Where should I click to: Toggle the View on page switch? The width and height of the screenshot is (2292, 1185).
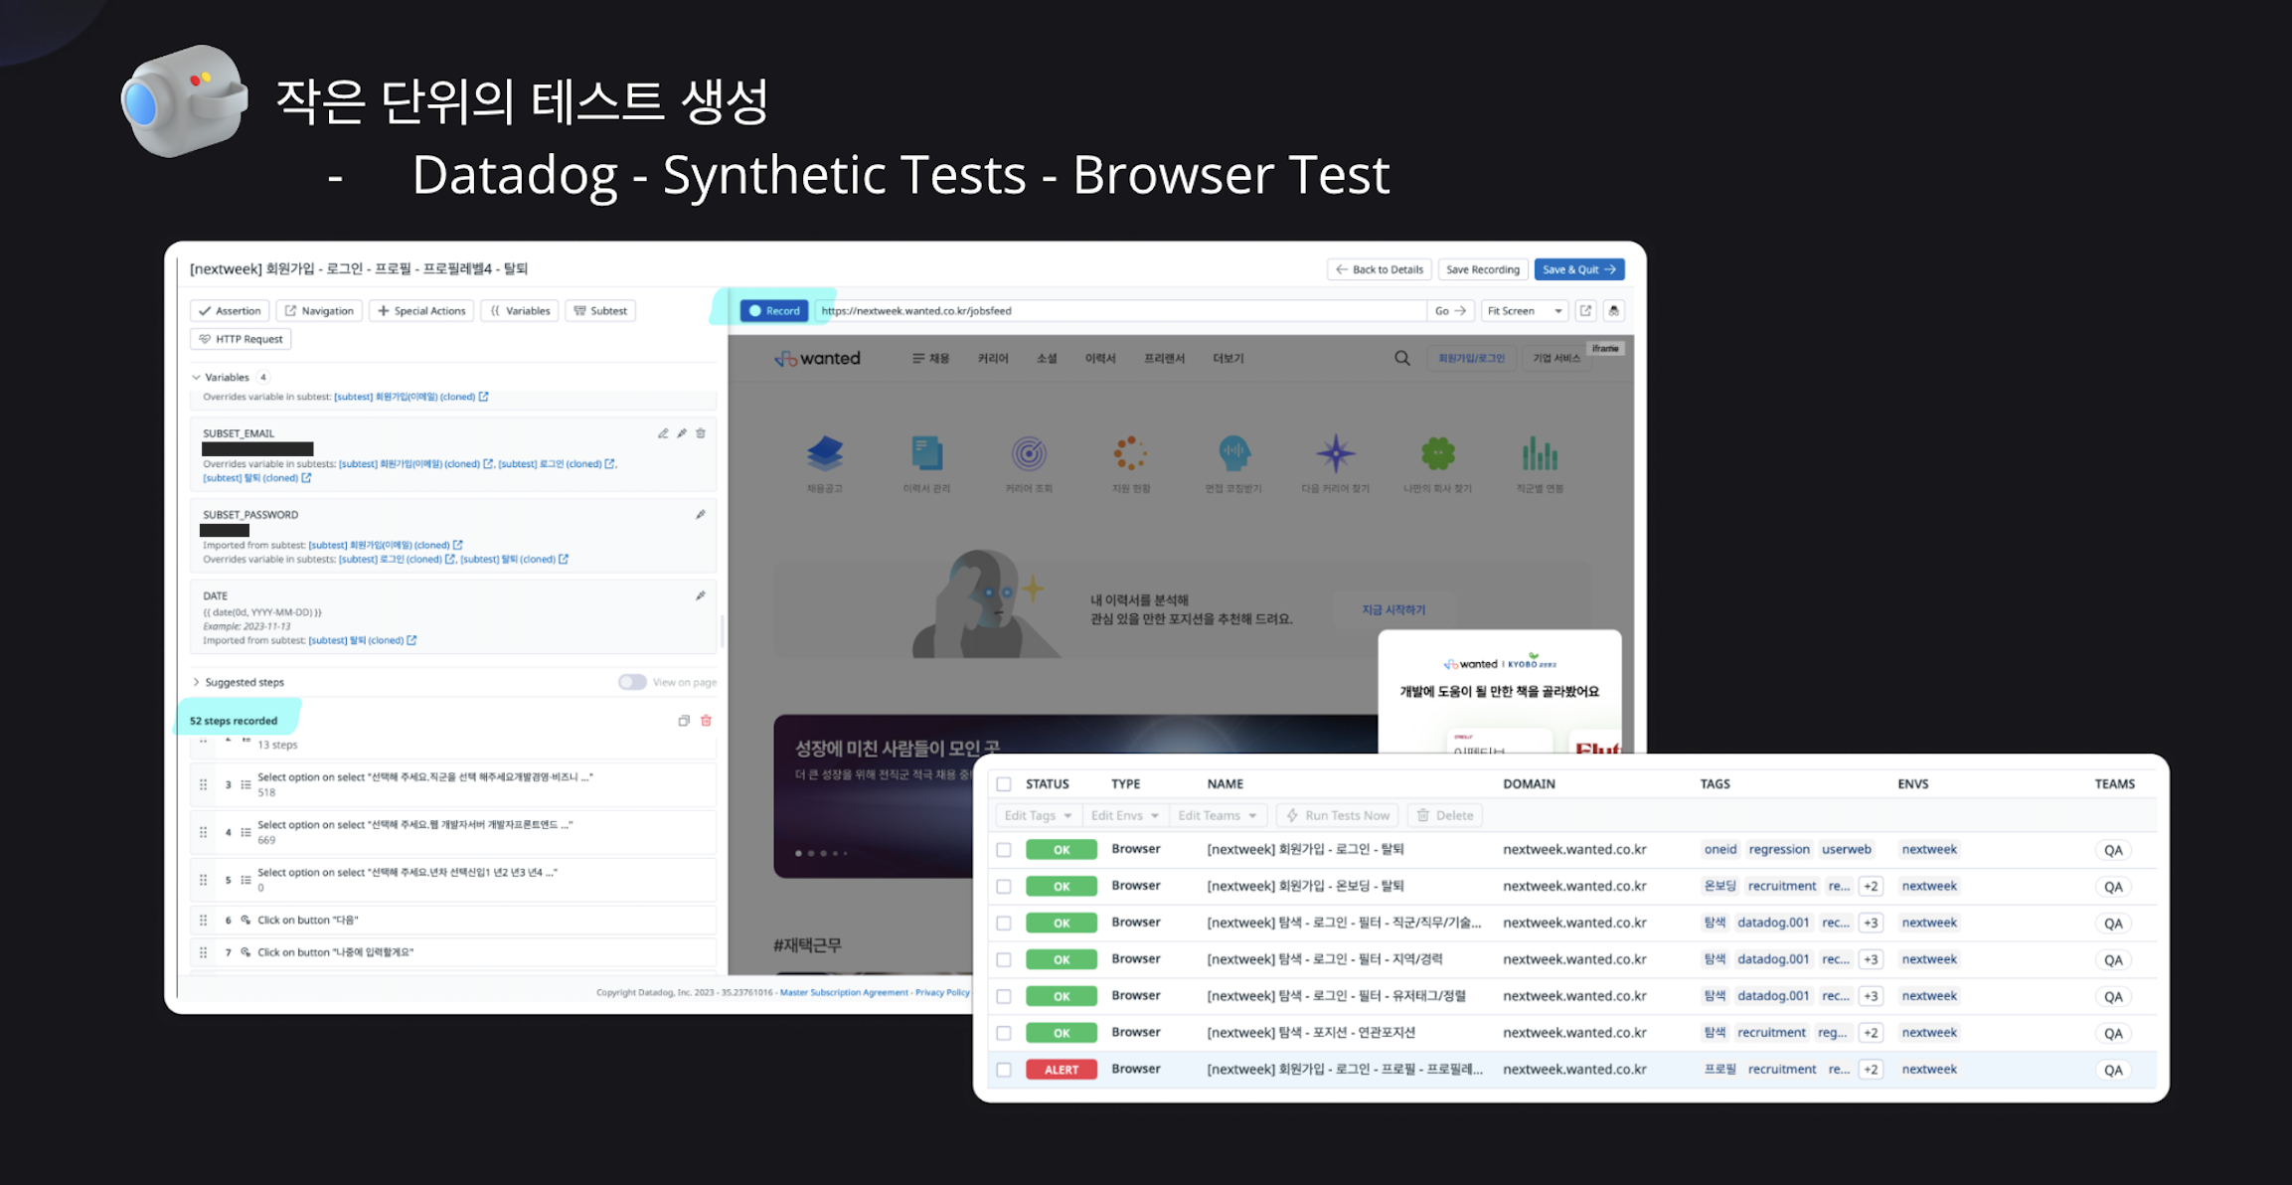(632, 682)
